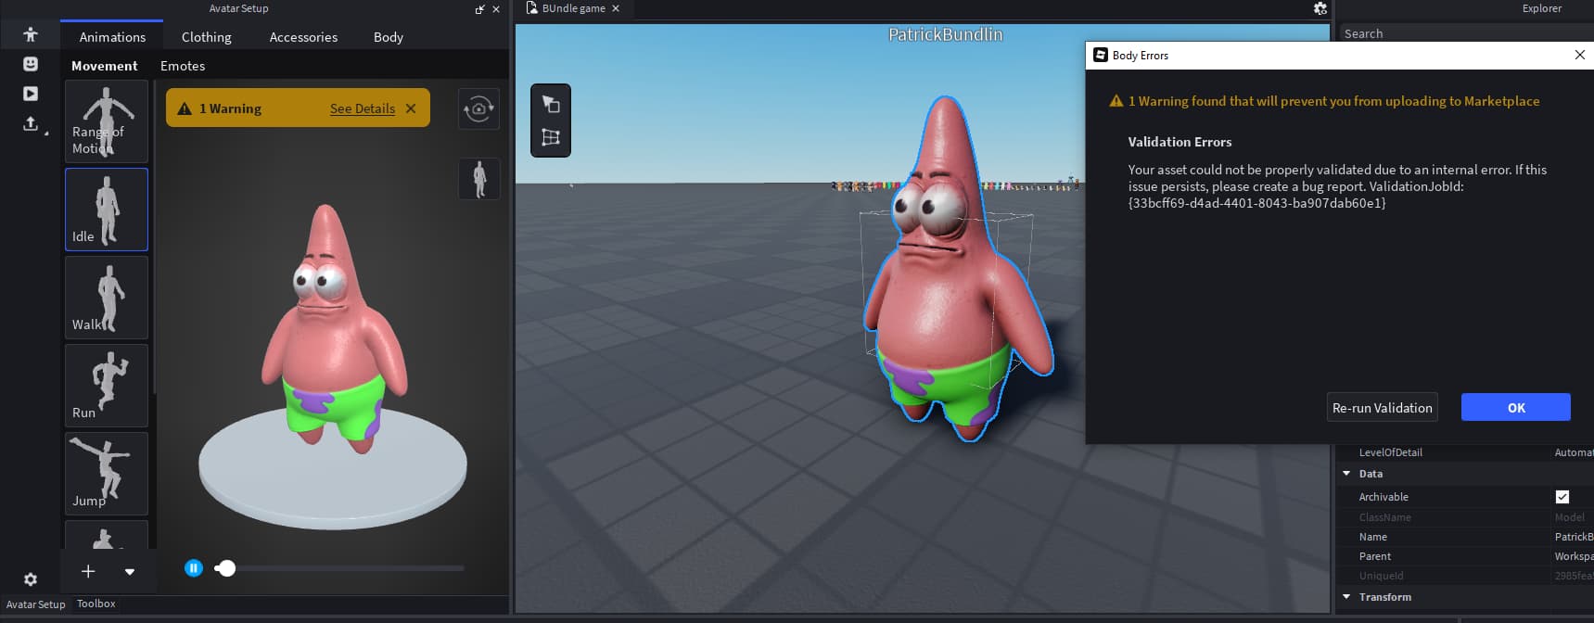Open Avatar Setup settings gear
The width and height of the screenshot is (1594, 623).
tap(31, 579)
